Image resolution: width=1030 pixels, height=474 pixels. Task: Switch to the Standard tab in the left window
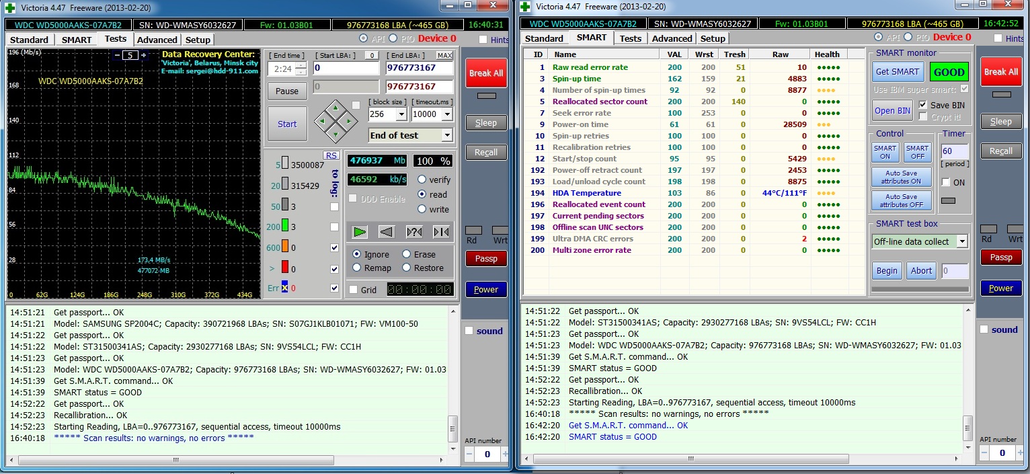[30, 40]
